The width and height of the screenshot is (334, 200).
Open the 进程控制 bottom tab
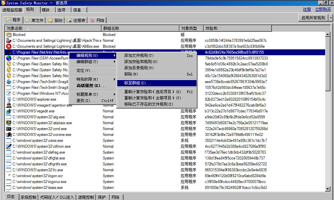86,197
